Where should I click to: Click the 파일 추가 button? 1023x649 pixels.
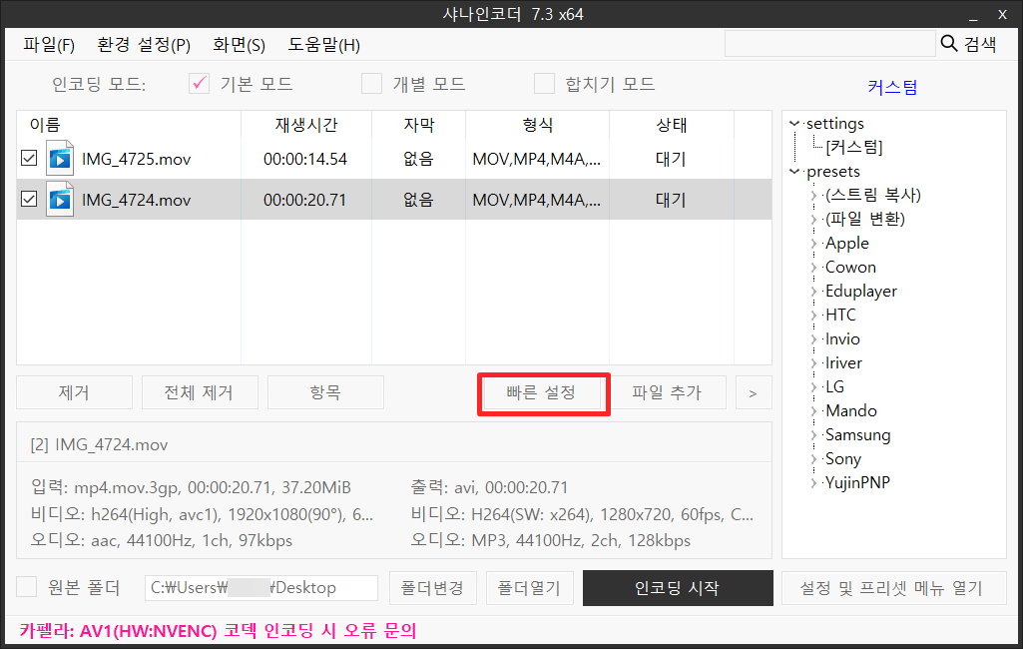click(668, 392)
